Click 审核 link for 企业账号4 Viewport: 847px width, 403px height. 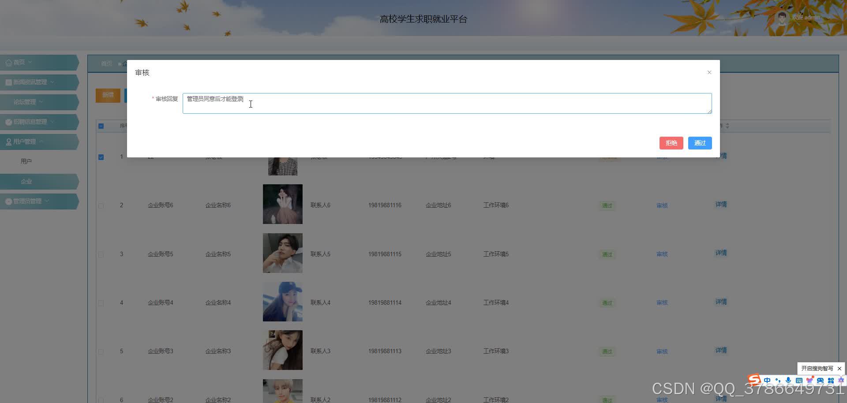(x=662, y=303)
